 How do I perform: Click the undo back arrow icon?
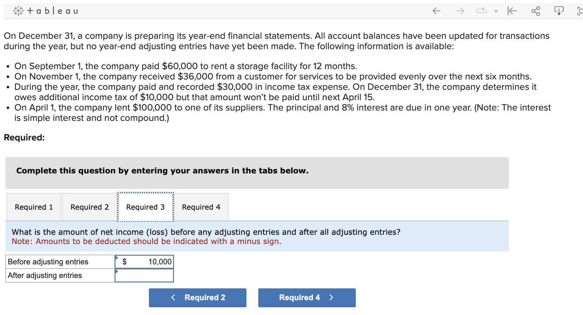coord(436,11)
